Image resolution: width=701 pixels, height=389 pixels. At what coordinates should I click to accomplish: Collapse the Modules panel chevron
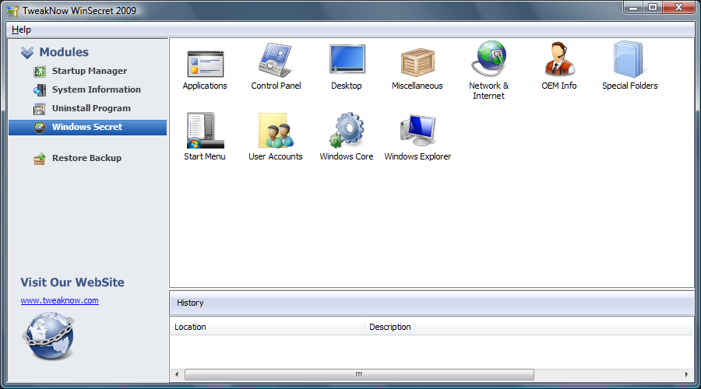click(27, 53)
